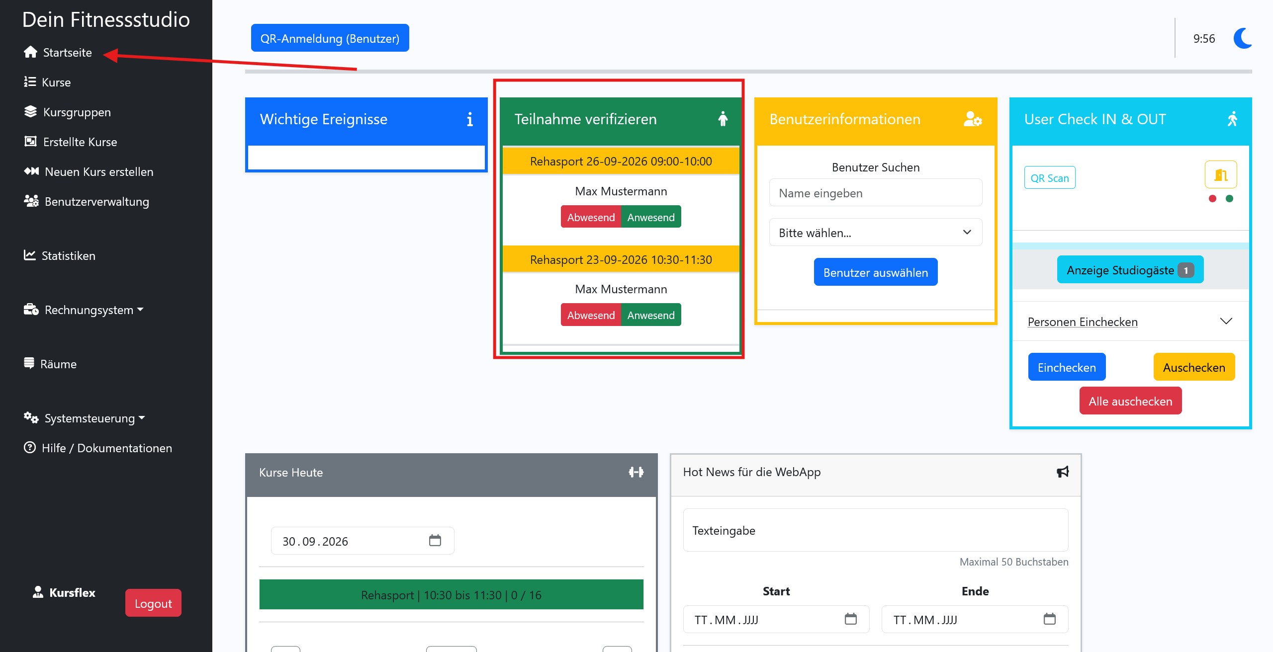The image size is (1273, 652).
Task: Log out using the Logout button
Action: (153, 603)
